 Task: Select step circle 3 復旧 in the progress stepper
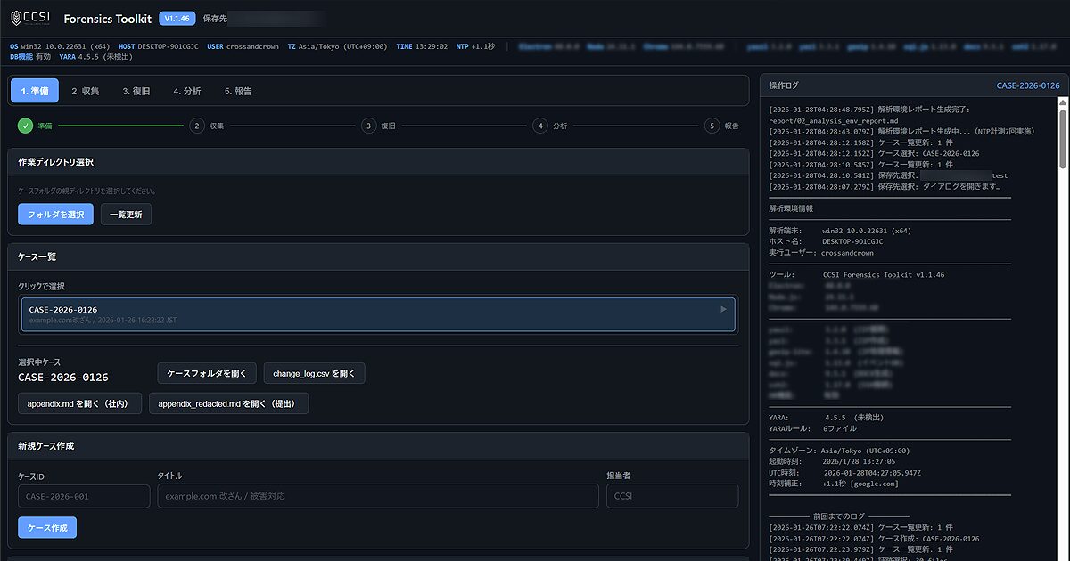[x=368, y=126]
